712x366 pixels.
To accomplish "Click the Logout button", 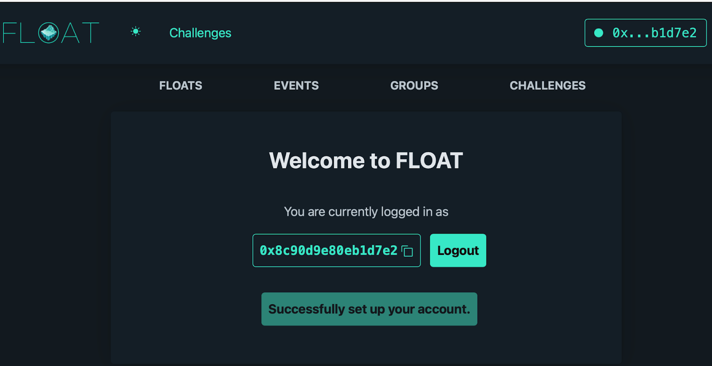I will point(458,251).
